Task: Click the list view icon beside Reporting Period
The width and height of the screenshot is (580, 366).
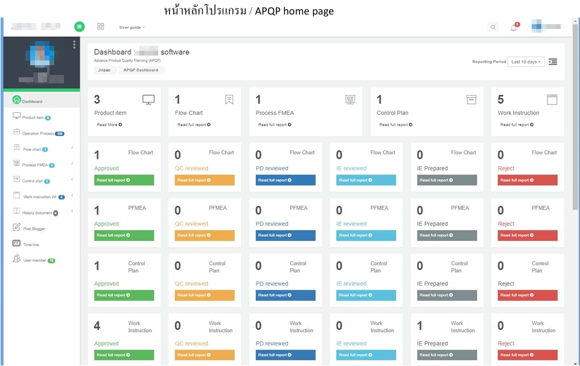Action: click(x=553, y=62)
